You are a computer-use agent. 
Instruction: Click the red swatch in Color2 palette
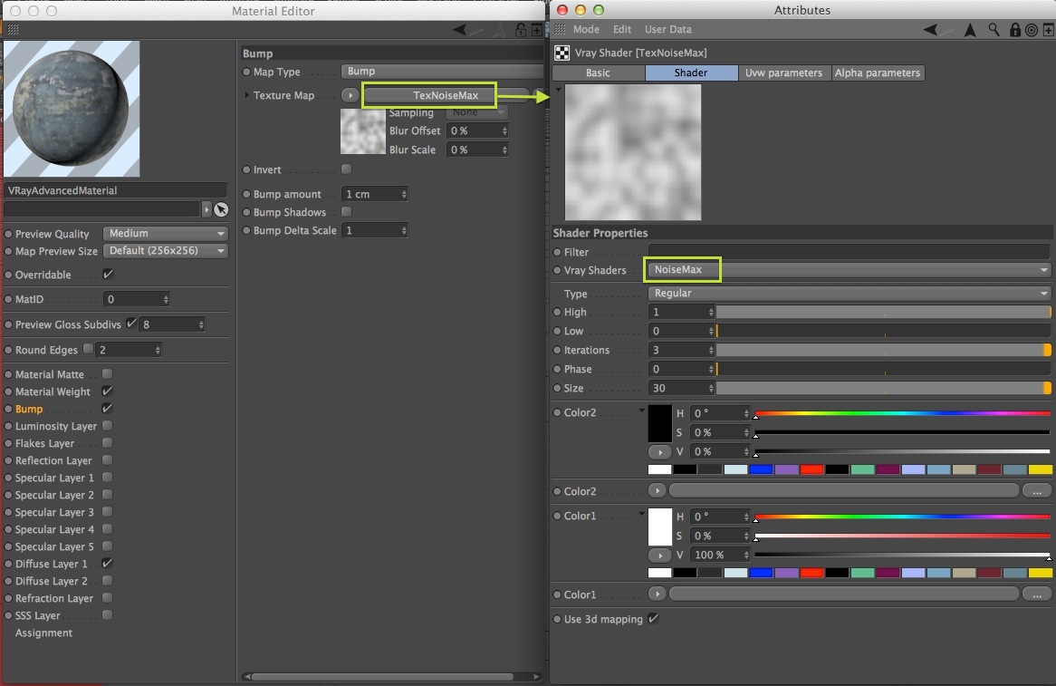point(811,469)
